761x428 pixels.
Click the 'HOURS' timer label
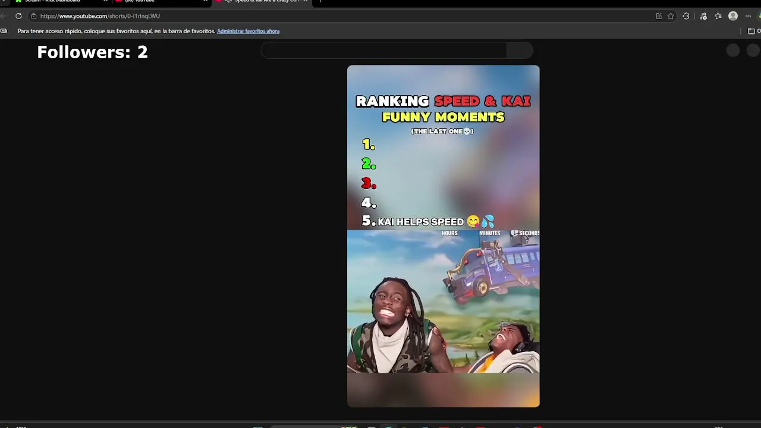coord(449,234)
